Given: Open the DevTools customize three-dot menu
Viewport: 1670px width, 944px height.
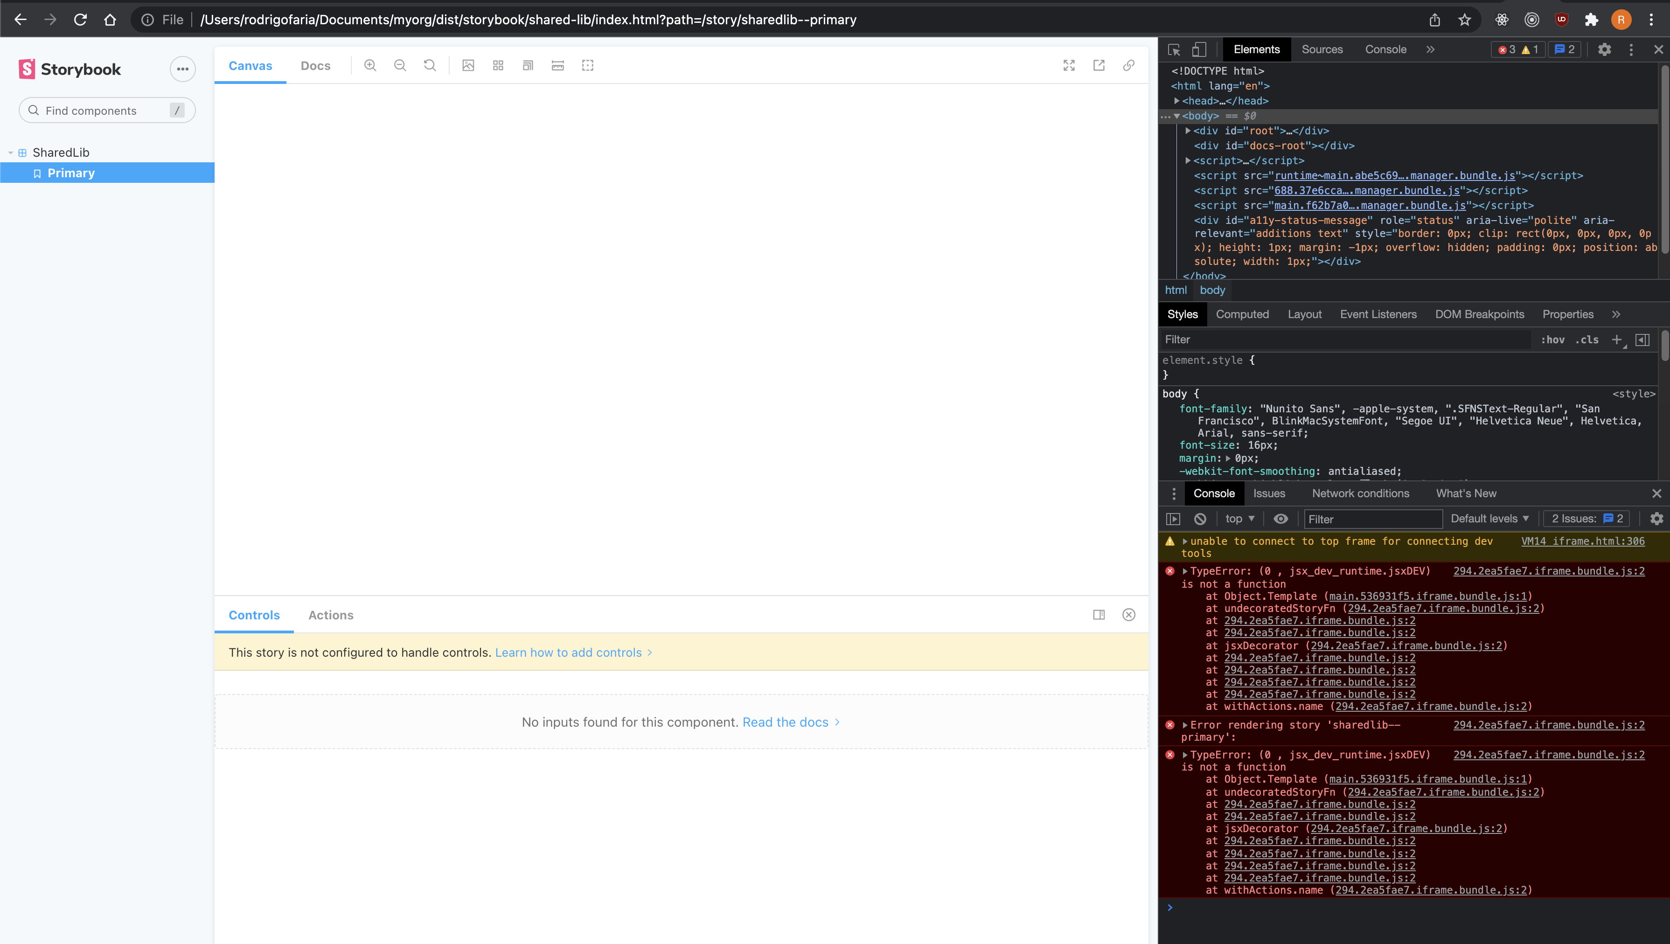Looking at the screenshot, I should (x=1631, y=49).
